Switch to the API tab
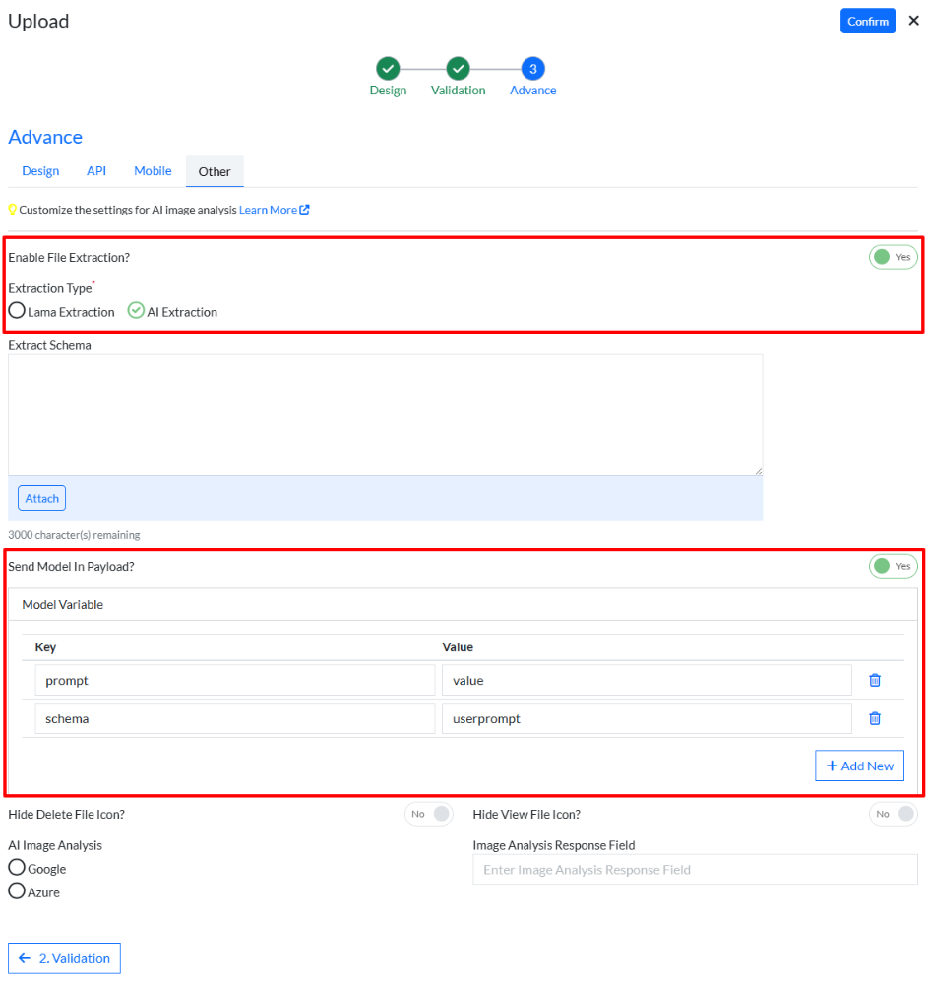Viewport: 927px width, 981px height. 95,170
